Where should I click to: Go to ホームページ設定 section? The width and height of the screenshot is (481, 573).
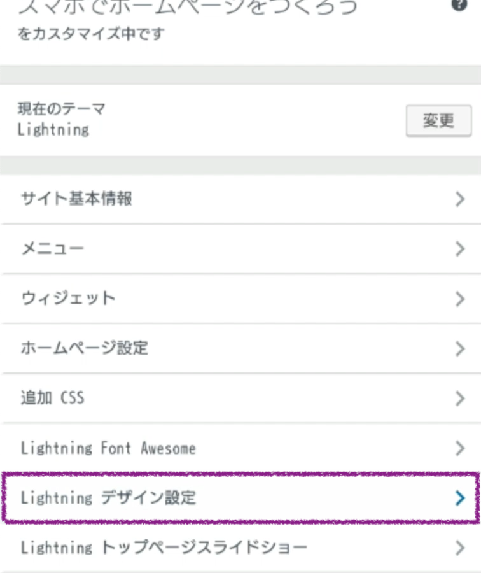tap(84, 348)
